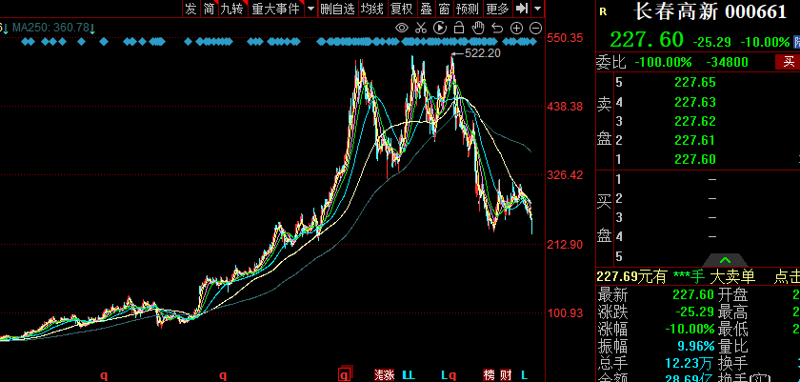
Task: Zoom in with the circled plus icon
Action: [x=516, y=29]
